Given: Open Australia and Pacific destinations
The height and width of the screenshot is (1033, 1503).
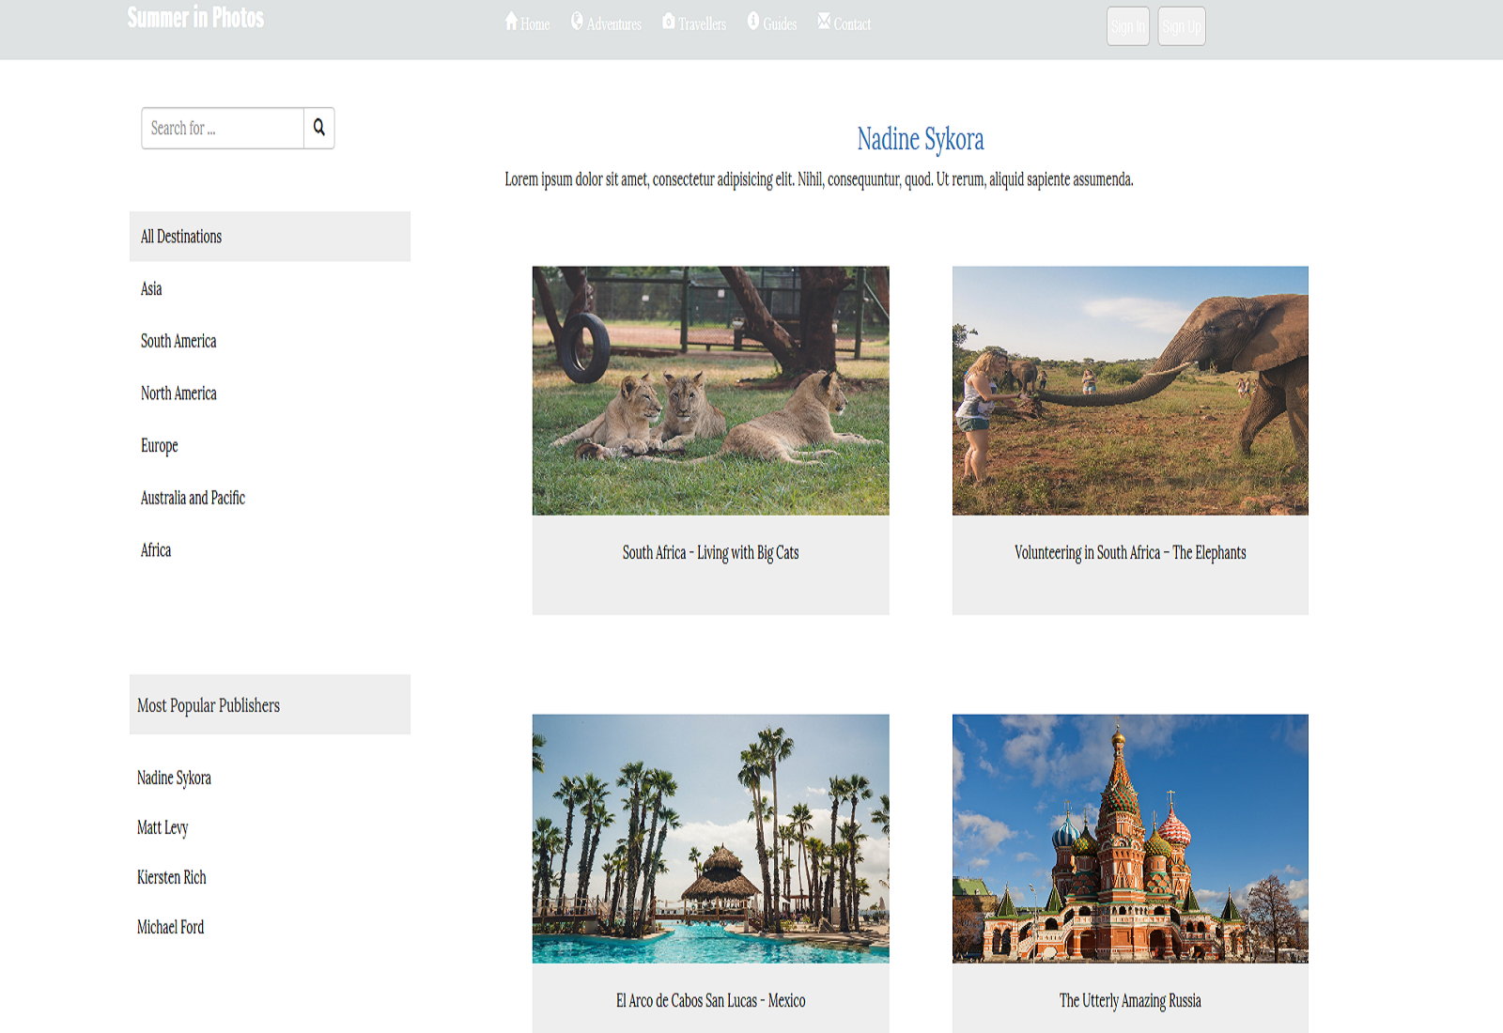Looking at the screenshot, I should [x=193, y=498].
